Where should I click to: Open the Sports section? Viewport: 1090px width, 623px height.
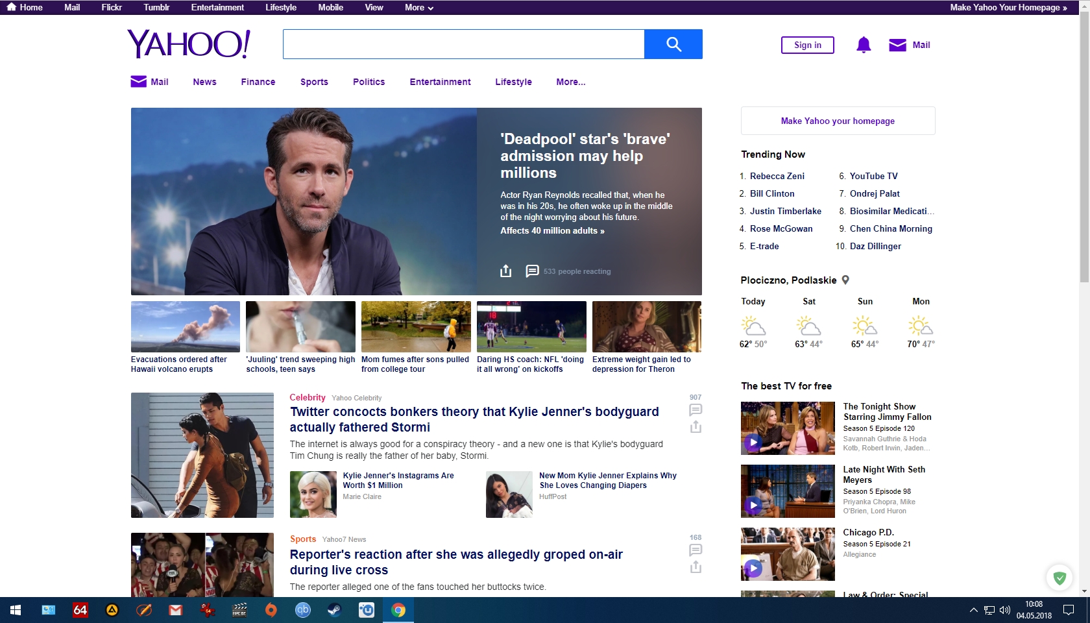click(x=314, y=82)
